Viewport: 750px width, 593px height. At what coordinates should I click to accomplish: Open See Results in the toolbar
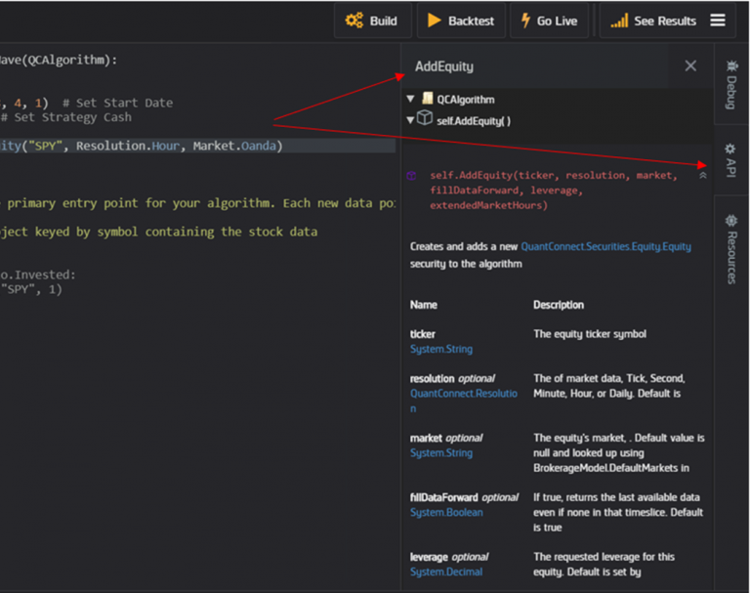pyautogui.click(x=652, y=21)
